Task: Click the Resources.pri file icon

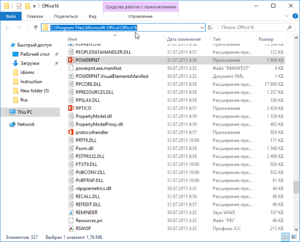Action: click(71, 220)
